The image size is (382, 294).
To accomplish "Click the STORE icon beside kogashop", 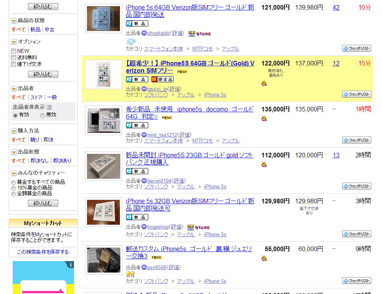I will coord(198,227).
